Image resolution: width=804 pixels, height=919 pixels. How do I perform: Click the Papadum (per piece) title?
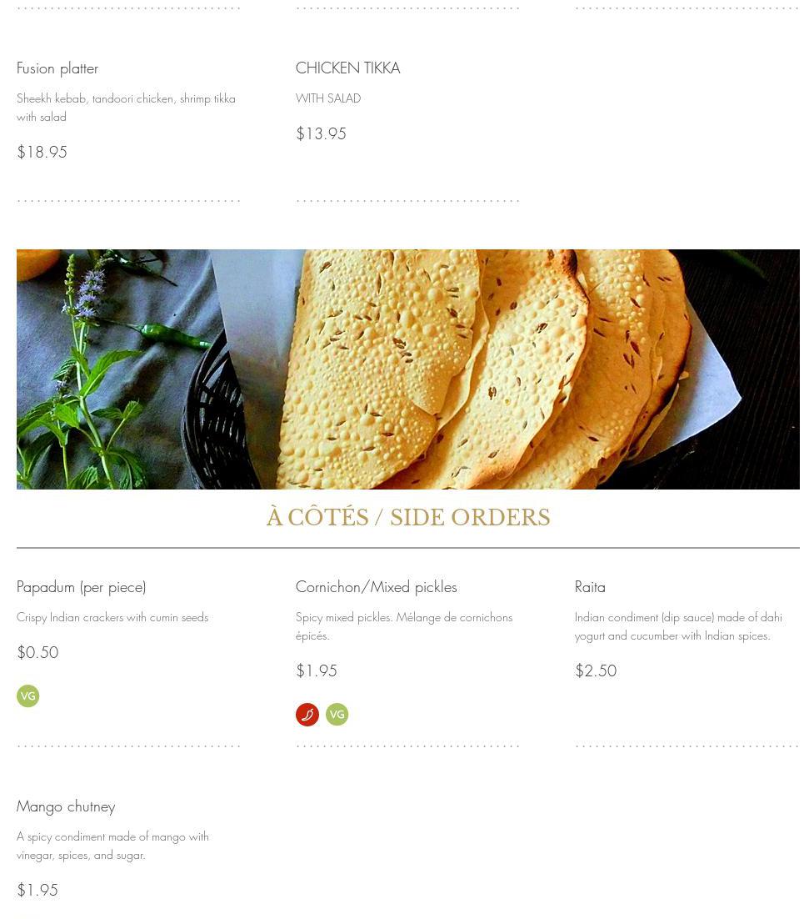pos(81,587)
